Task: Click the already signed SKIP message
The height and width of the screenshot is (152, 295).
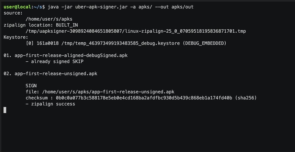Action: (54, 61)
